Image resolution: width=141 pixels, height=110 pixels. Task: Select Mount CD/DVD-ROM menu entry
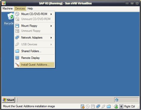[35, 14]
